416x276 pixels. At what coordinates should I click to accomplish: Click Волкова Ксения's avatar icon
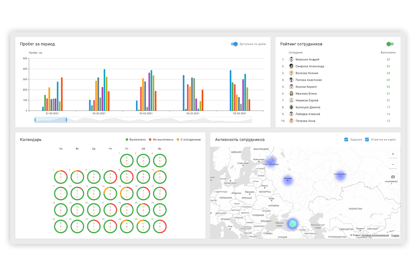291,73
